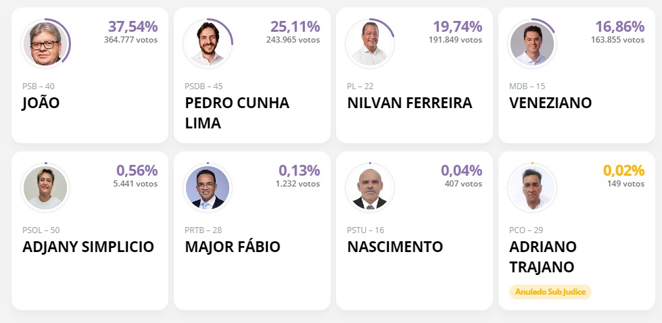
Task: Select the 191.849 votos count
Action: (x=455, y=40)
